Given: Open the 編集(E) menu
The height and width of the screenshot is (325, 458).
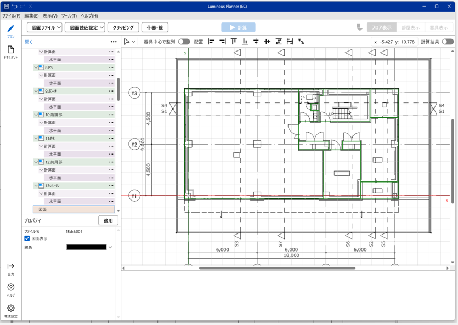Looking at the screenshot, I should [x=31, y=16].
